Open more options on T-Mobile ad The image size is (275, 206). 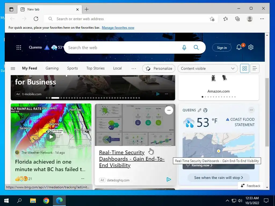coord(167,94)
